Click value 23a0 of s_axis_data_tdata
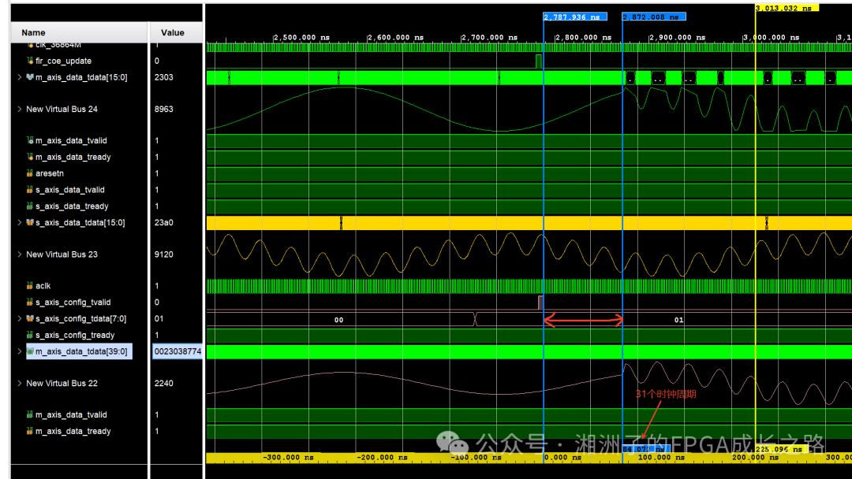 (163, 222)
